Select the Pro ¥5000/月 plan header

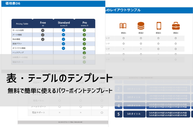coord(85,24)
